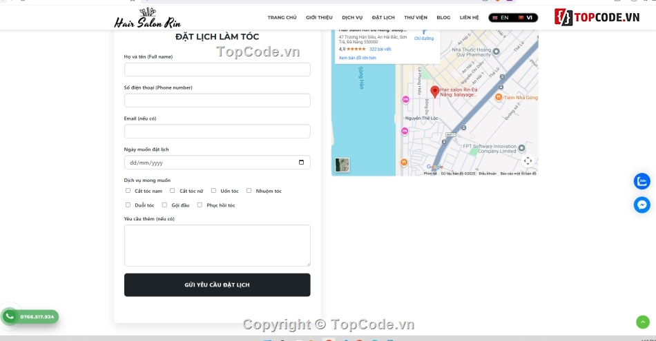Check the Cắt tóc nữ checkbox

click(173, 191)
